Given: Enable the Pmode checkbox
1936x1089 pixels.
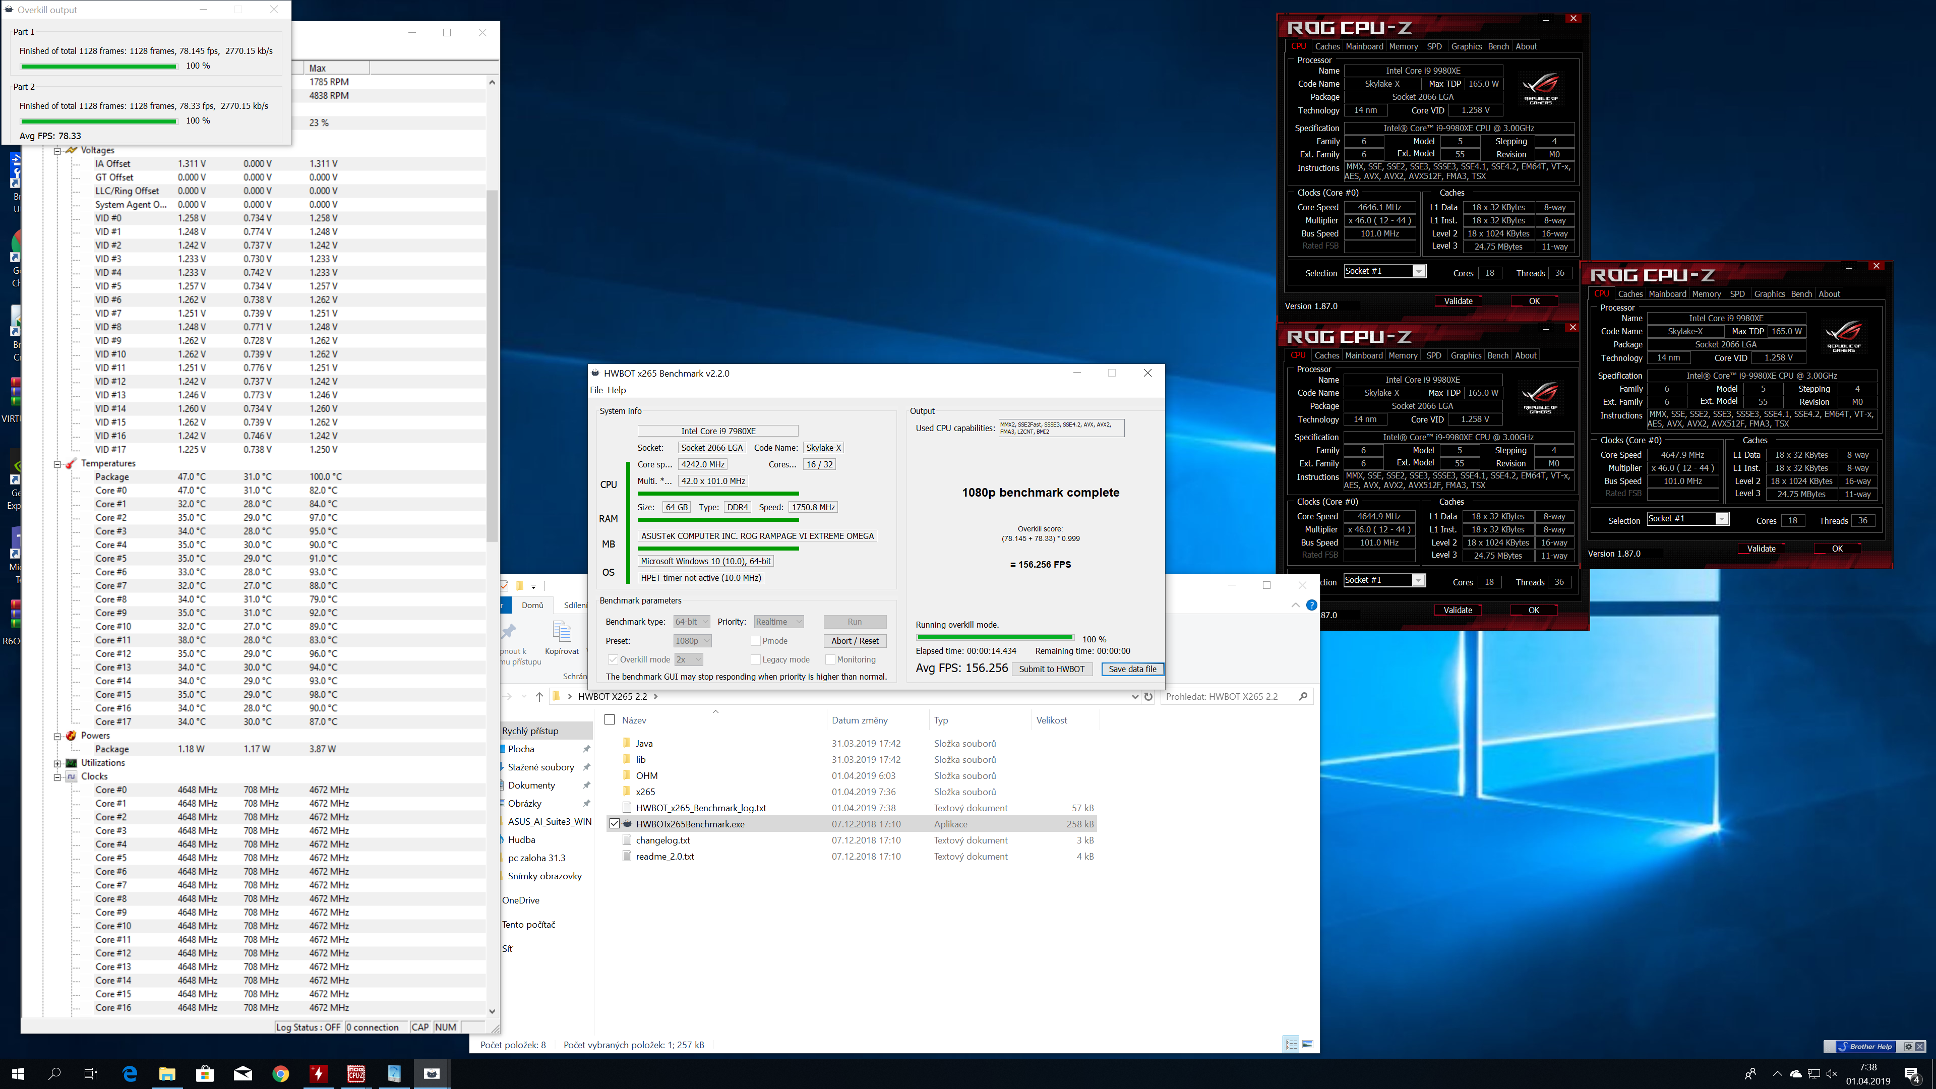Looking at the screenshot, I should click(x=755, y=640).
